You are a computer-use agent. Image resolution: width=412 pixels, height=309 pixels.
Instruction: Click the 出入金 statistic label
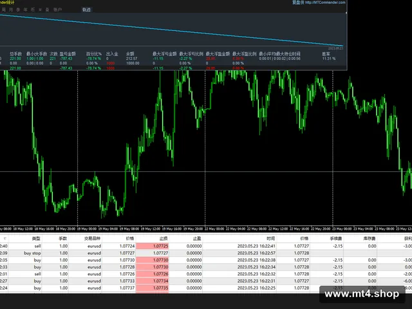(x=112, y=54)
